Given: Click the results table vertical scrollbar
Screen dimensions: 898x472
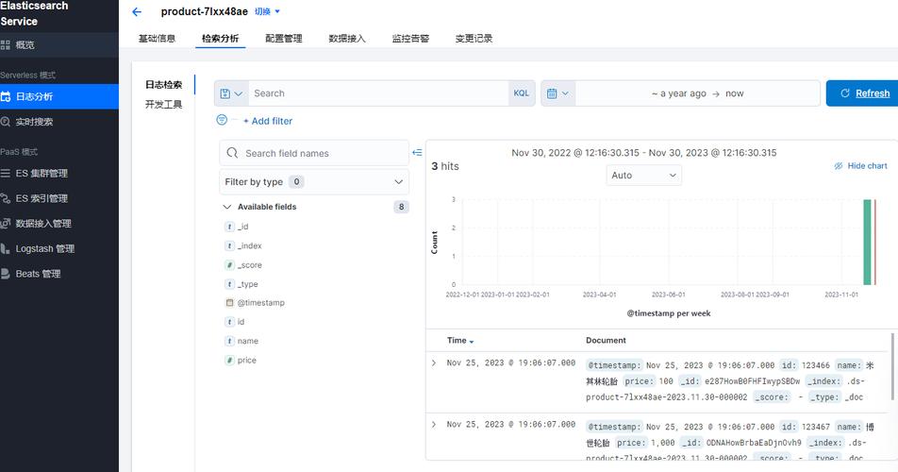Looking at the screenshot, I should click(x=892, y=366).
